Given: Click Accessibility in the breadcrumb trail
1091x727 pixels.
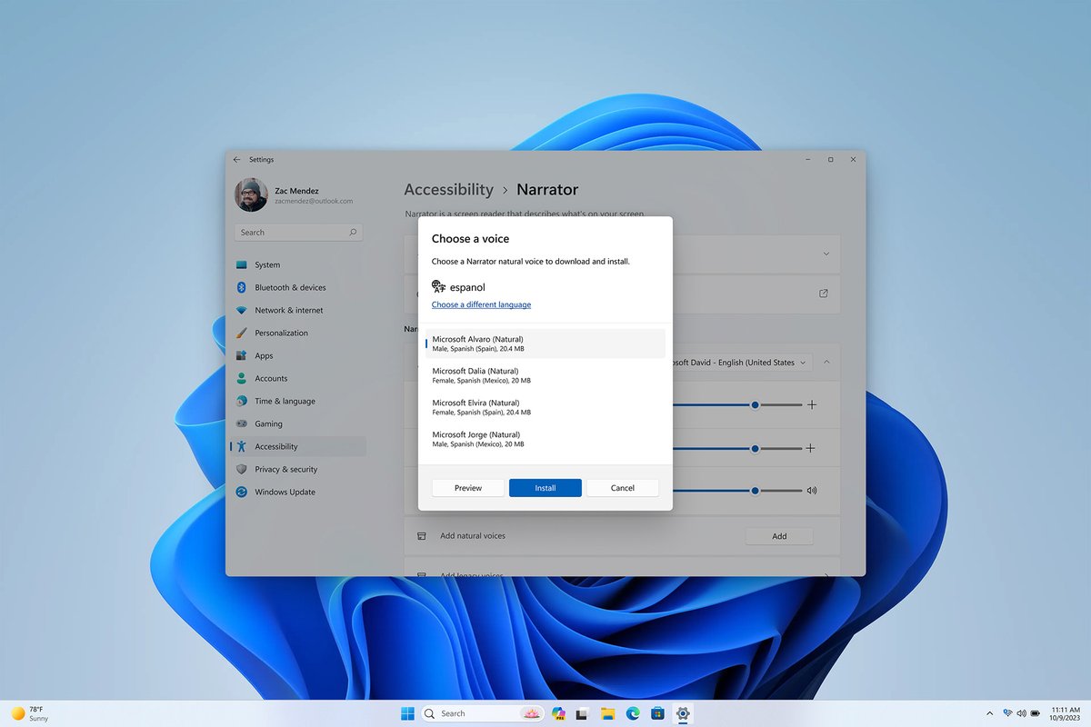Looking at the screenshot, I should (x=448, y=189).
